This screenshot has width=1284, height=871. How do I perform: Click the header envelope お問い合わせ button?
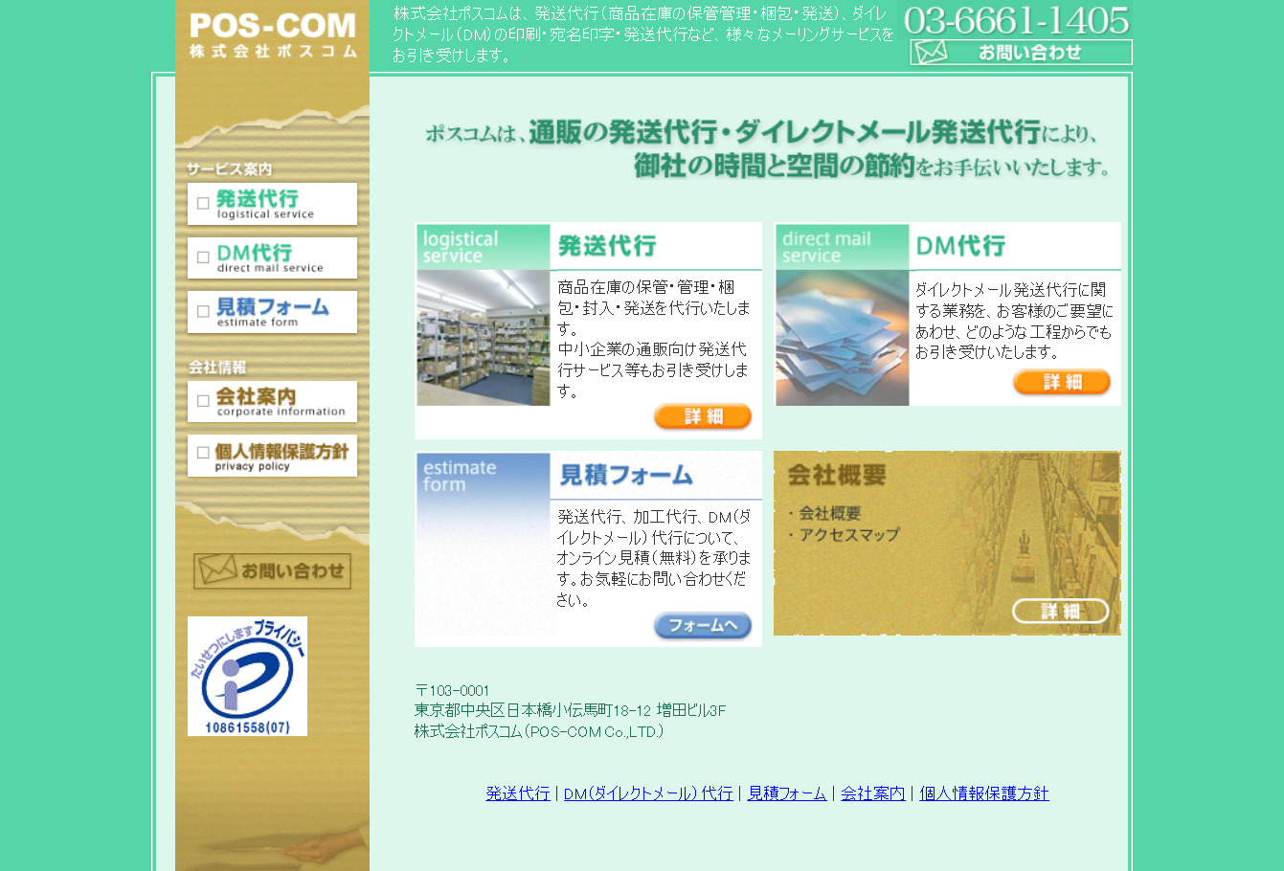pyautogui.click(x=1021, y=53)
